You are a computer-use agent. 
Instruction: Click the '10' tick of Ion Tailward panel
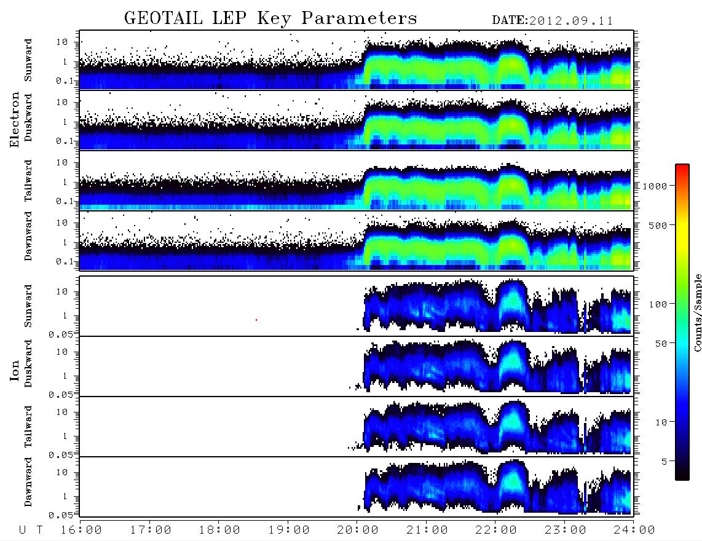(x=62, y=412)
